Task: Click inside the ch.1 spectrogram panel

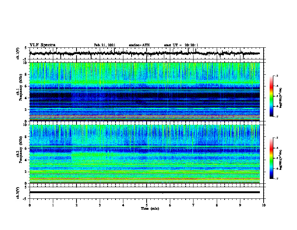Action: point(144,92)
